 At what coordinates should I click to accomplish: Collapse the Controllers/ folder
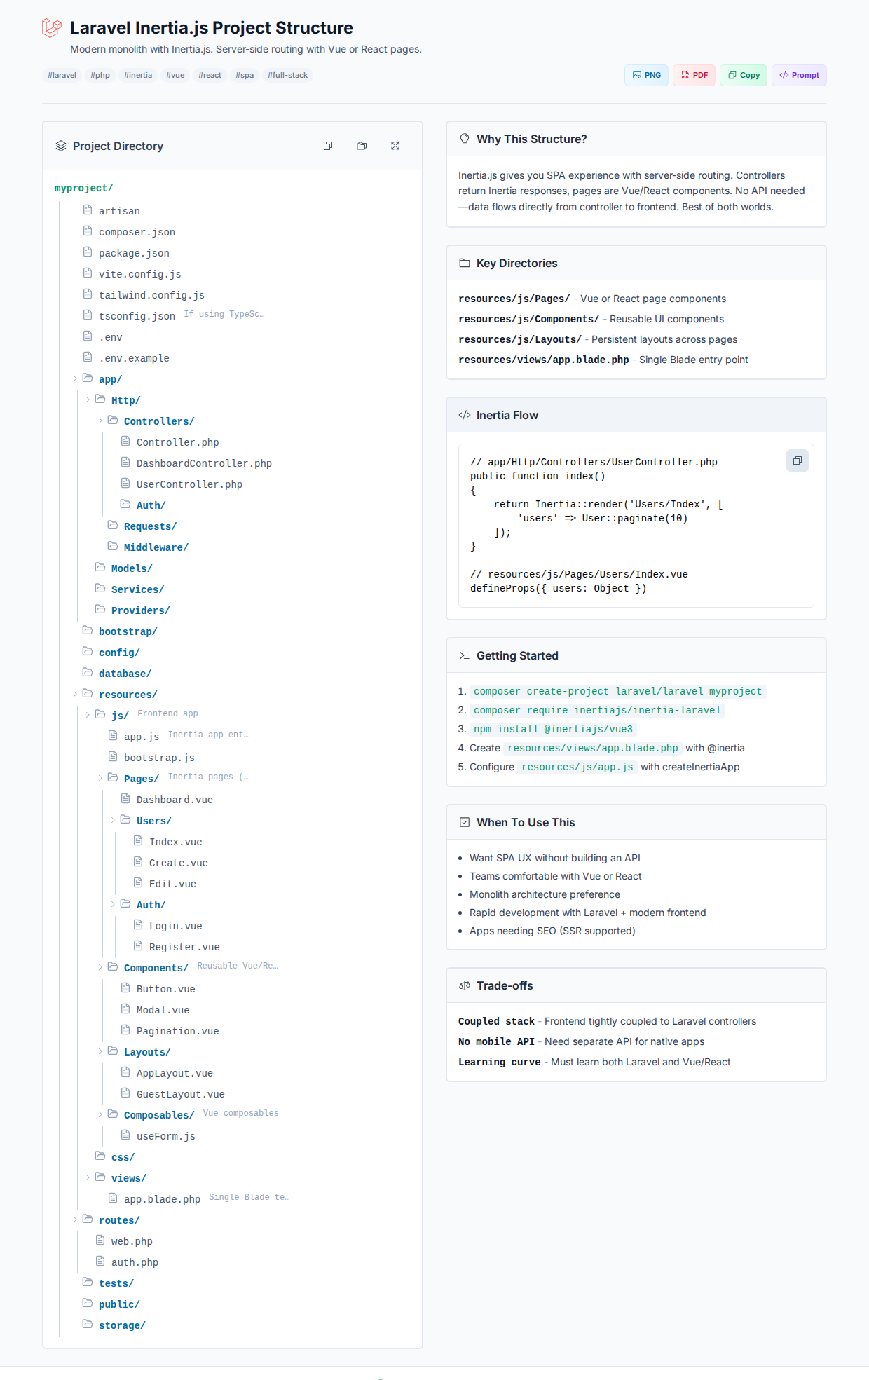(100, 421)
